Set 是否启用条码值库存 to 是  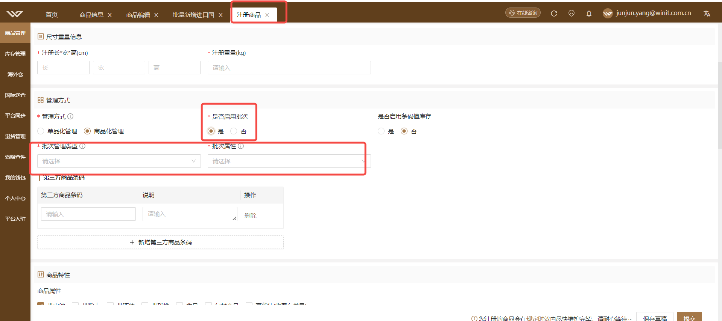pyautogui.click(x=381, y=131)
